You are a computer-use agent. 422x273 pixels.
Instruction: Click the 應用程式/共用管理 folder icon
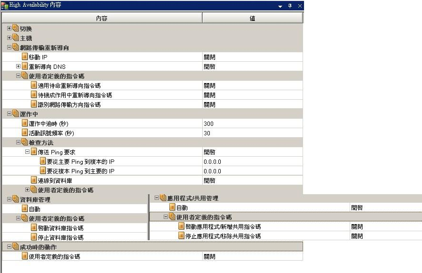[x=163, y=198]
